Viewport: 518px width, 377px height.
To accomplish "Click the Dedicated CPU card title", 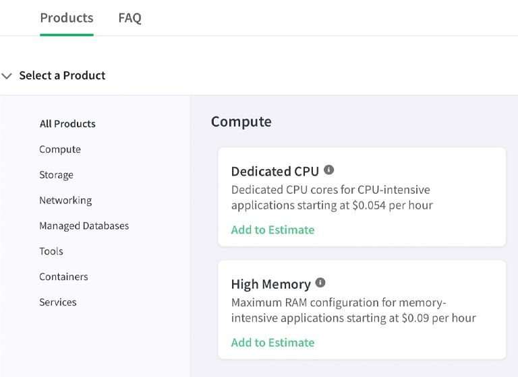I will [x=275, y=172].
